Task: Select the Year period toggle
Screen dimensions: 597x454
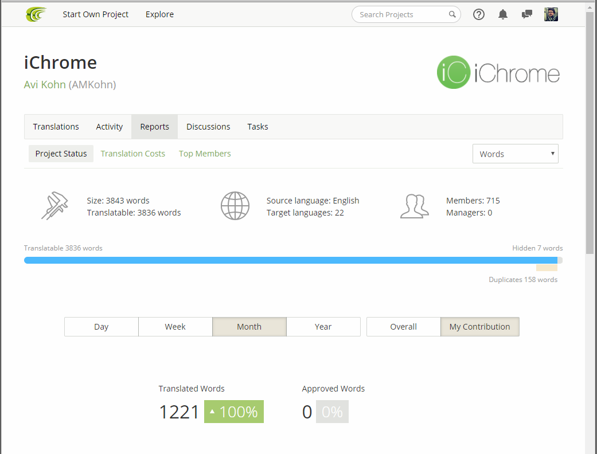Action: pyautogui.click(x=323, y=327)
